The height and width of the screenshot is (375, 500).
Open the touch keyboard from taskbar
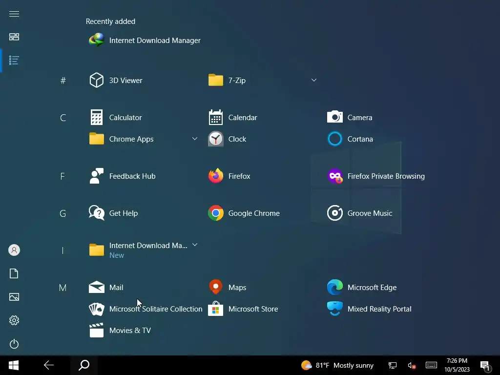[x=431, y=365]
